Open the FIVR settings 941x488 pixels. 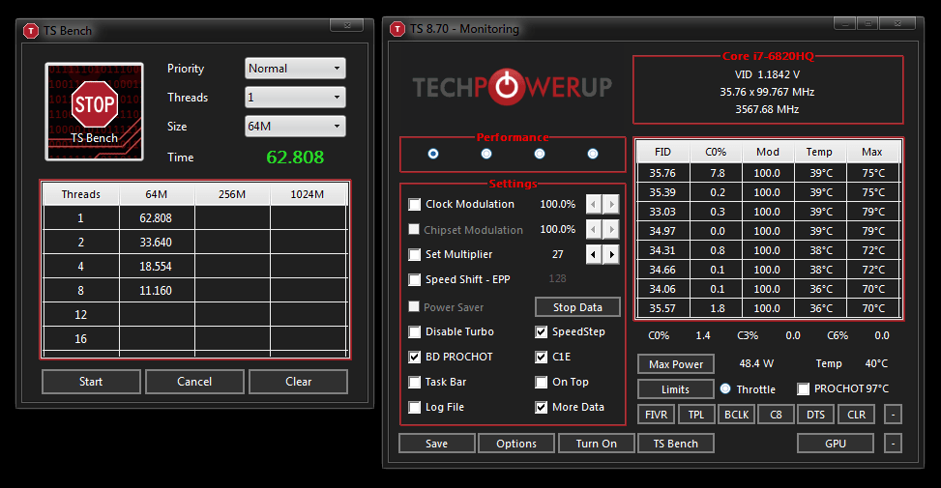click(656, 415)
